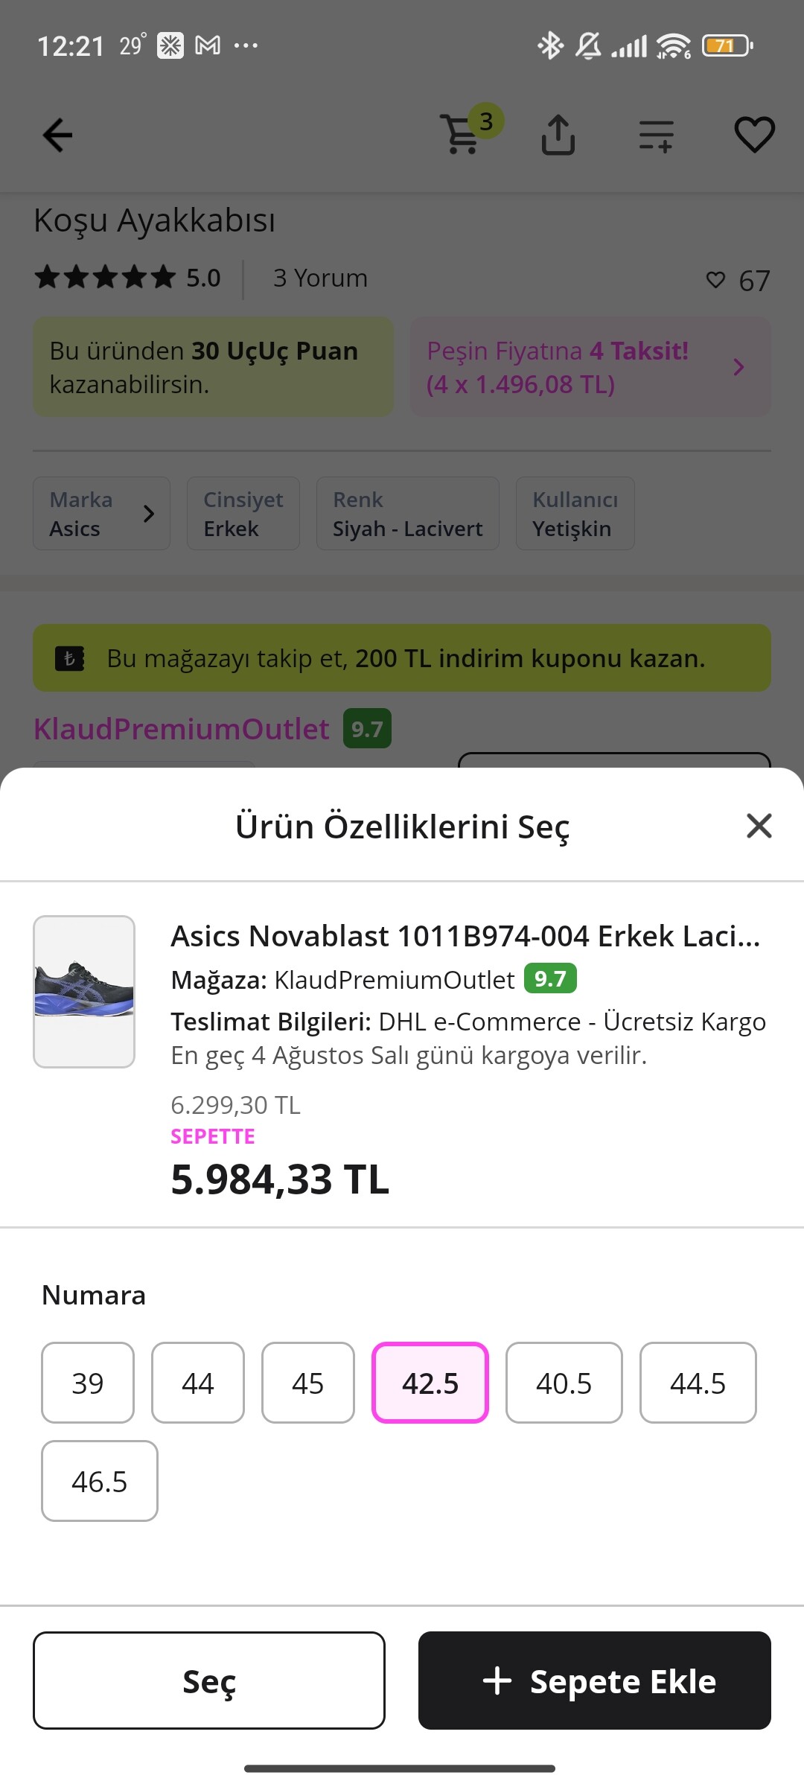Open the shopping cart with 3 items
Image resolution: width=804 pixels, height=1787 pixels.
click(x=469, y=130)
